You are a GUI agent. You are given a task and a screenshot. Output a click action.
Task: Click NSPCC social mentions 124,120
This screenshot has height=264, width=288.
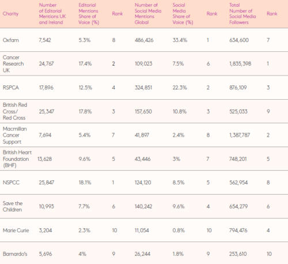tap(143, 183)
